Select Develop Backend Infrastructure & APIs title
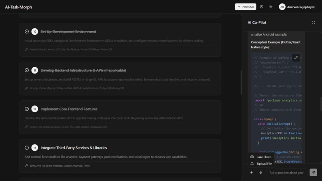Viewport: 322px width, 181px height. (x=83, y=70)
